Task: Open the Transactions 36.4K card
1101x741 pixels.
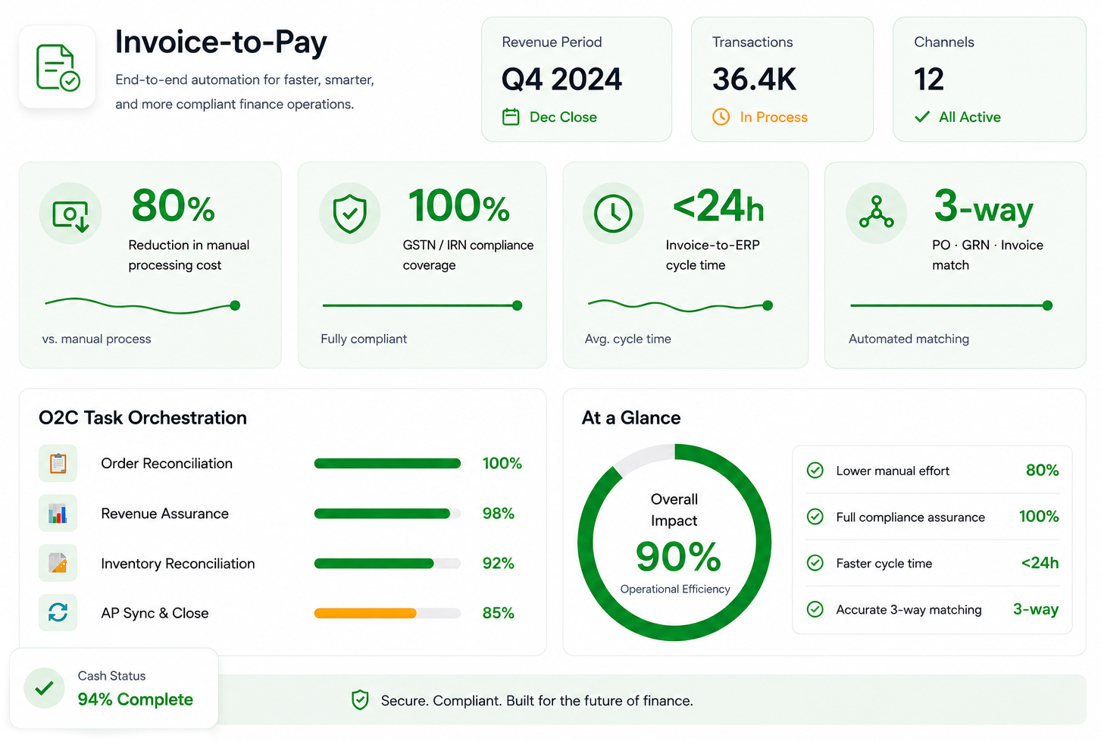Action: (782, 80)
